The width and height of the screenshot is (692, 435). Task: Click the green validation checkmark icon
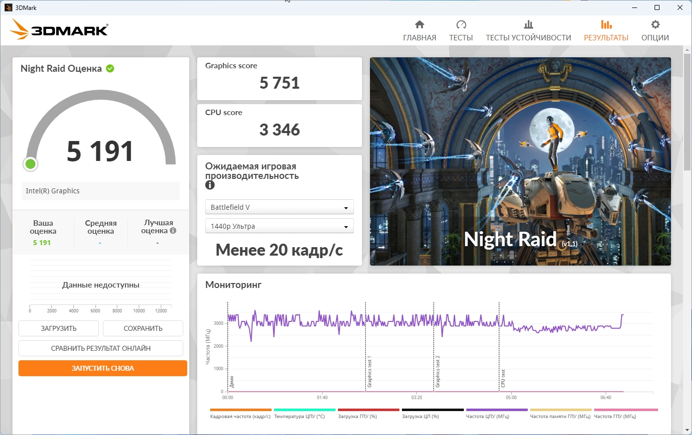tap(110, 69)
